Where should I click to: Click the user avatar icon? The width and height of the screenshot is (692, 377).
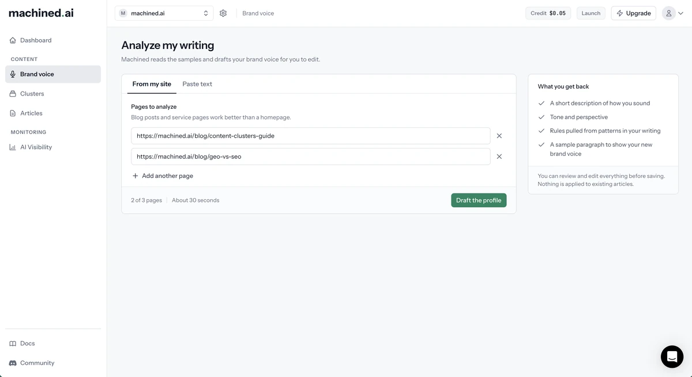click(668, 13)
